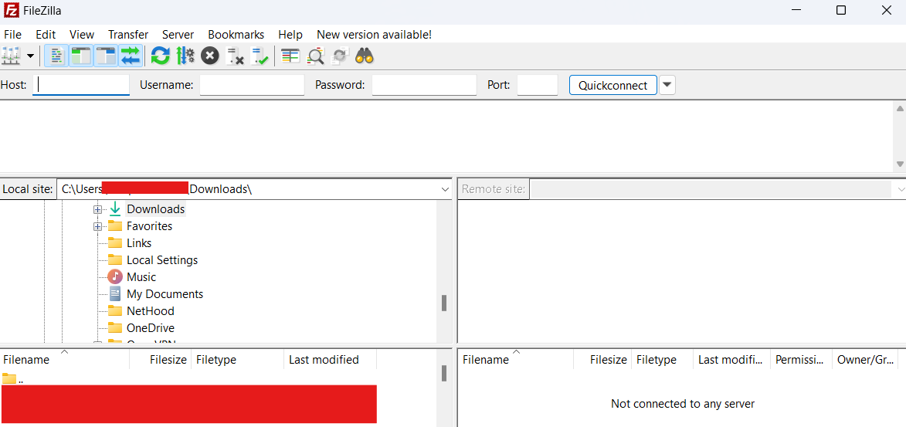Select NetHood folder in tree
Image resolution: width=906 pixels, height=427 pixels.
point(151,311)
